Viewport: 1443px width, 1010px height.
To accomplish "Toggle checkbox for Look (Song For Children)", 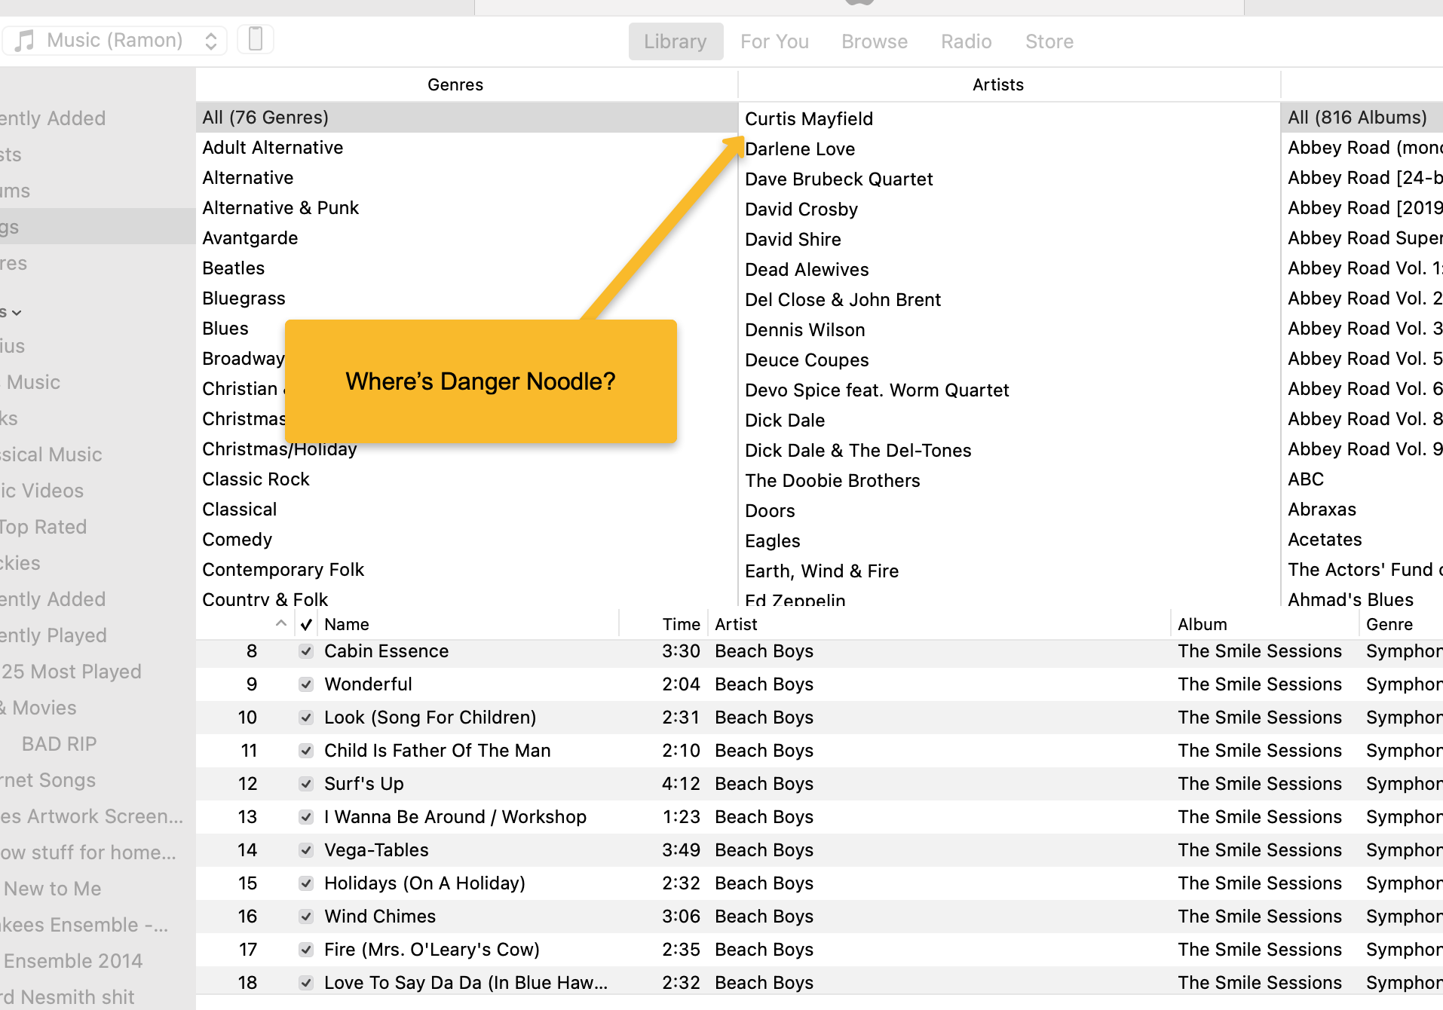I will pos(306,718).
